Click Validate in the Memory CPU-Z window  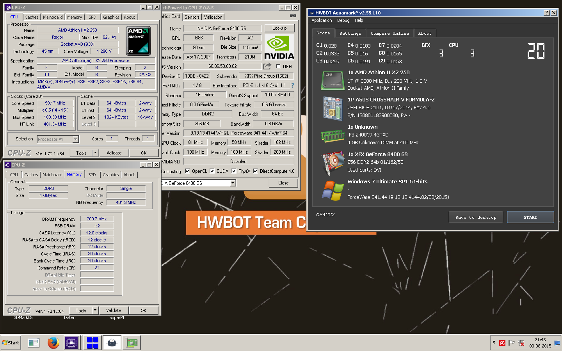114,310
